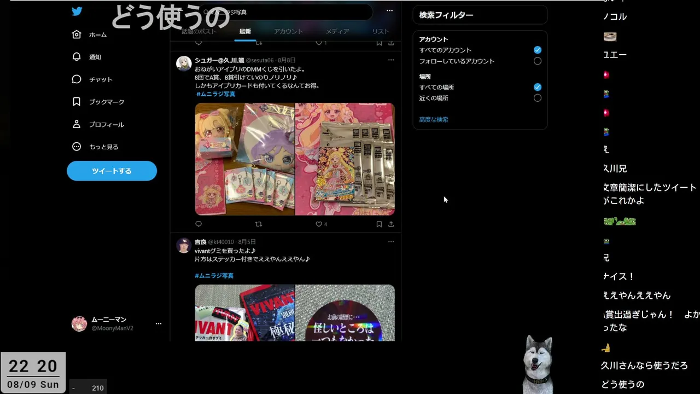Open シュガー@久川颯 profile avatar
The height and width of the screenshot is (394, 700).
tap(184, 63)
